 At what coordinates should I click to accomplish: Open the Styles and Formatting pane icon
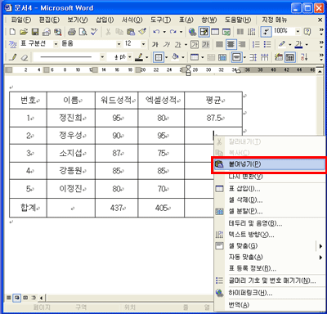[x=12, y=44]
